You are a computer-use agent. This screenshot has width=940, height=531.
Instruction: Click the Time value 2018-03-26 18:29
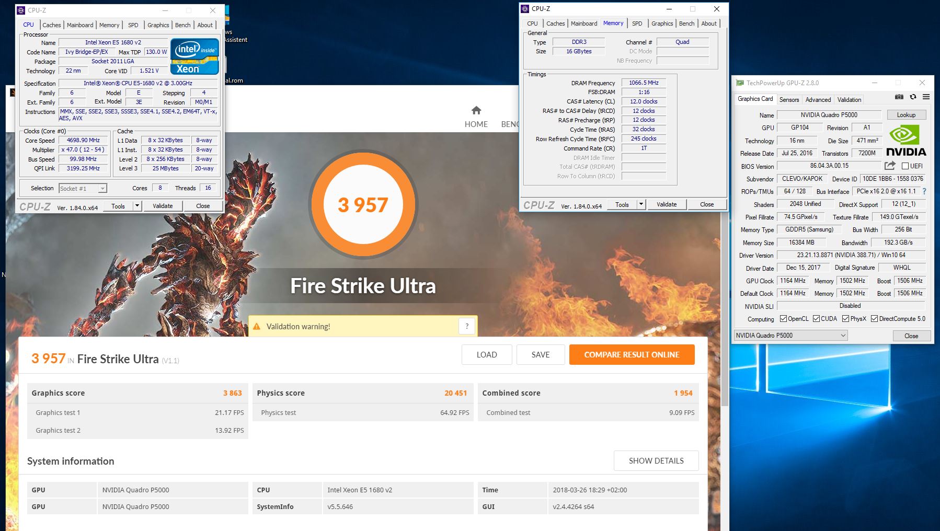[x=590, y=490]
